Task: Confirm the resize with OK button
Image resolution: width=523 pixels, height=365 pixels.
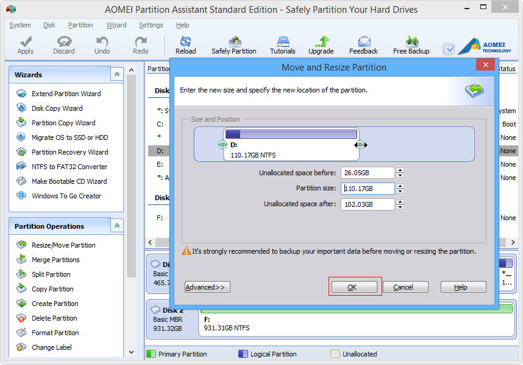Action: point(354,287)
